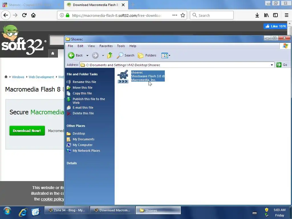
Task: Click Publish this file to the Web
Action: [89, 101]
